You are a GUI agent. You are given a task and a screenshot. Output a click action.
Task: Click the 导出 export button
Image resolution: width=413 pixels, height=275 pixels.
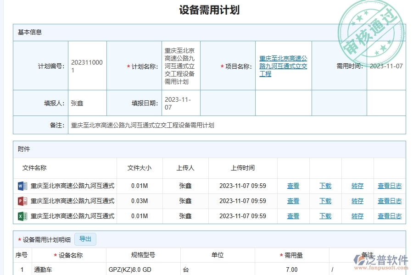pos(85,239)
